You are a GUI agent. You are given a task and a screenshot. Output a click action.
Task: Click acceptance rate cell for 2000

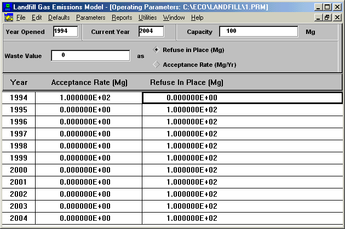click(x=89, y=170)
